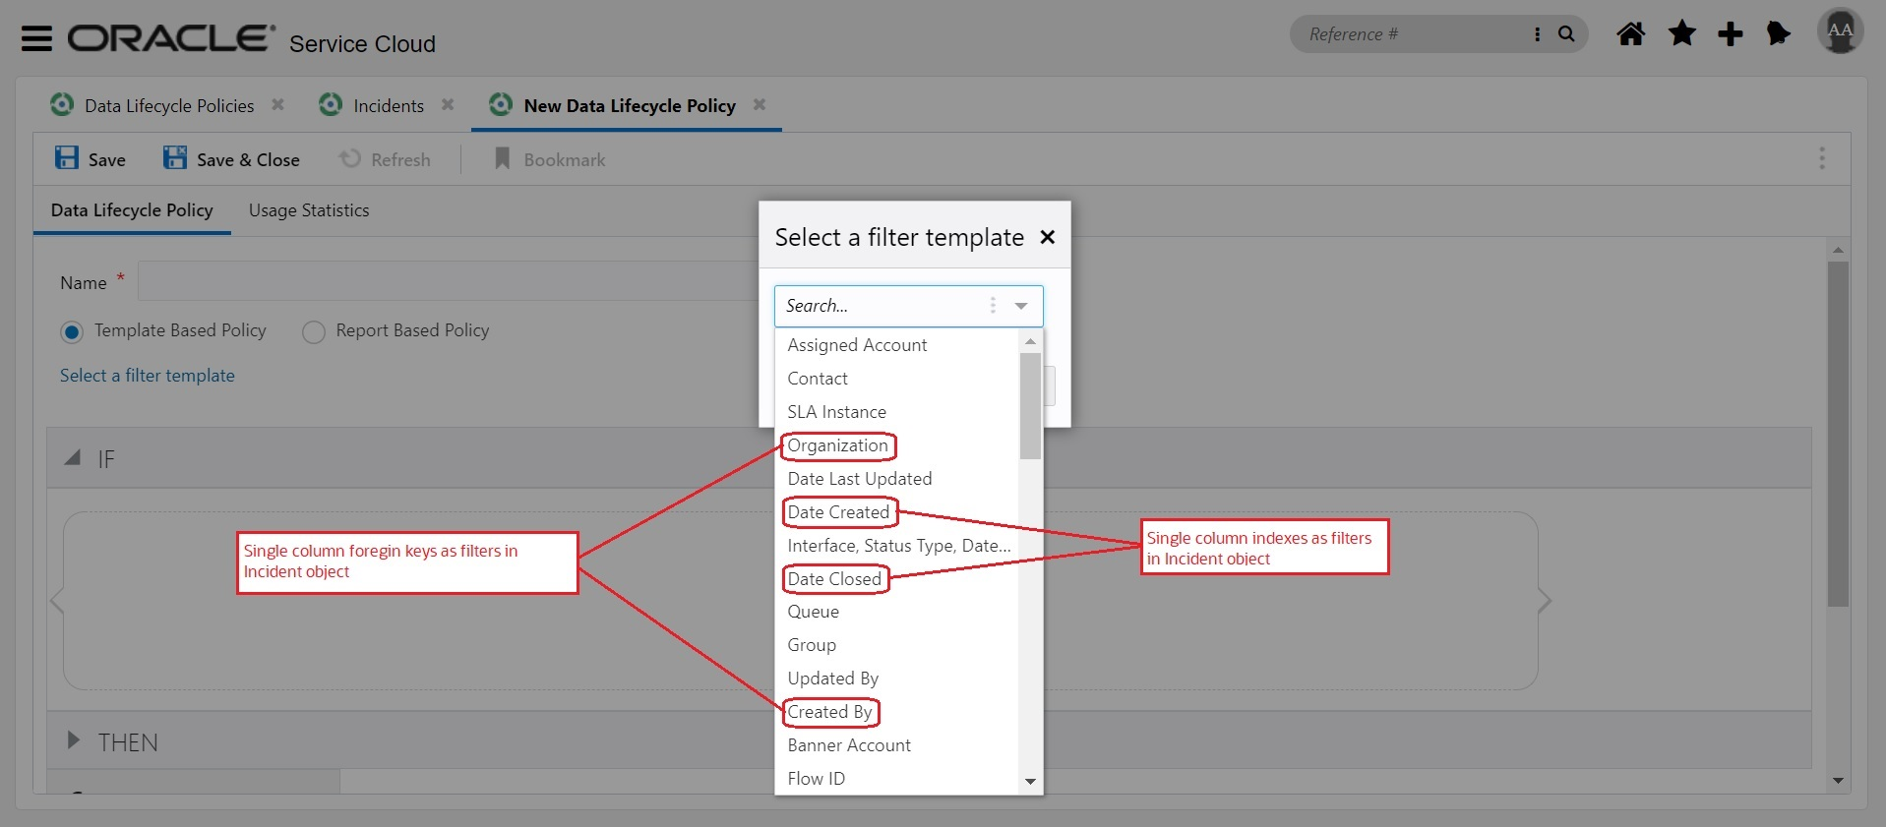Open favorites star icon

tap(1681, 34)
